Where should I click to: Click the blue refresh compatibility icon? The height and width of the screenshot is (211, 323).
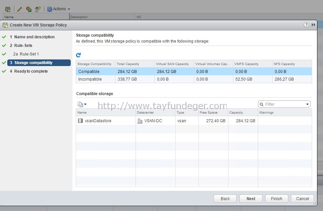click(x=78, y=55)
